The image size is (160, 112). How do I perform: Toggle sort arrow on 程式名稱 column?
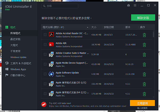(x=87, y=27)
